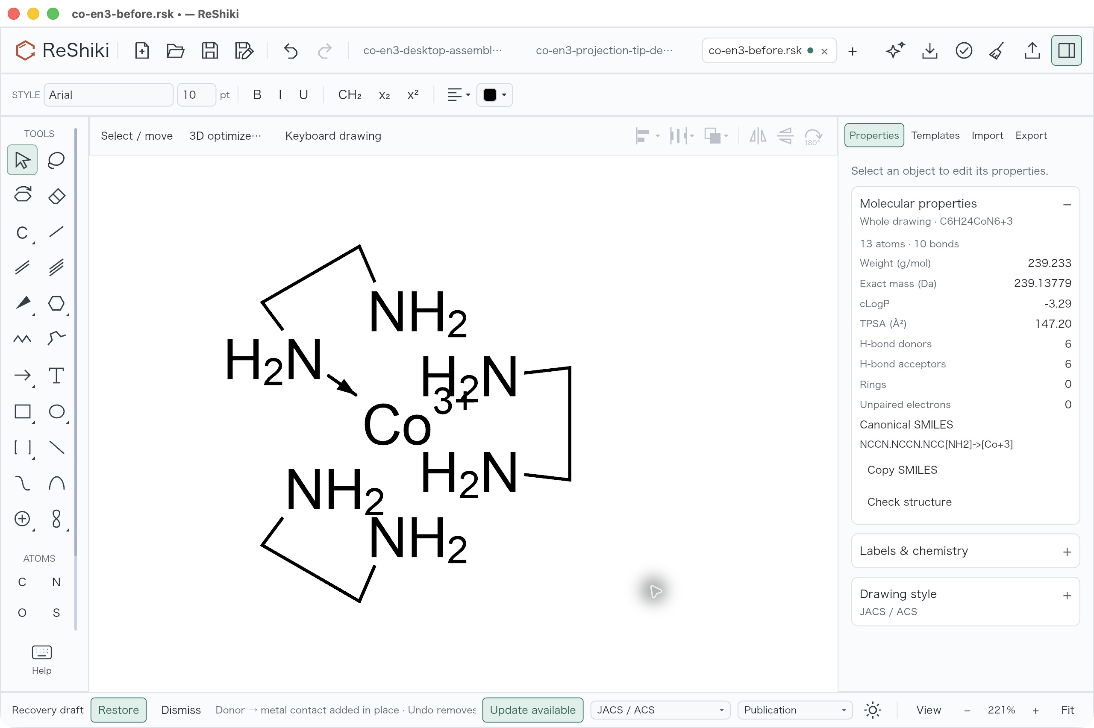This screenshot has height=728, width=1094.
Task: Toggle subscript formatting
Action: [384, 95]
